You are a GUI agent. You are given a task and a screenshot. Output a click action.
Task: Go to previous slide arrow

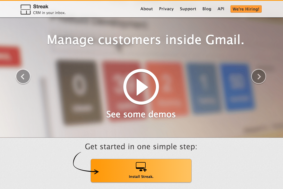(x=23, y=77)
